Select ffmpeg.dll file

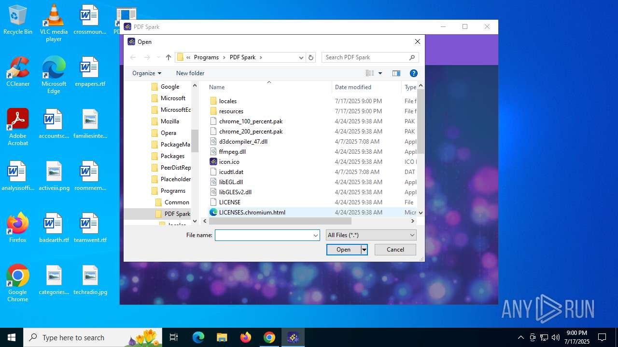pyautogui.click(x=232, y=152)
